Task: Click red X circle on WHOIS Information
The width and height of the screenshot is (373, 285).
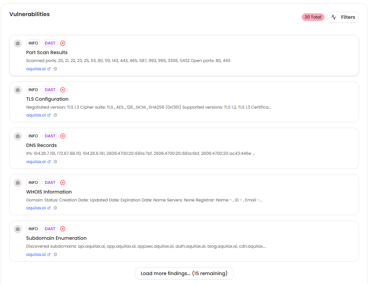Action: (63, 183)
